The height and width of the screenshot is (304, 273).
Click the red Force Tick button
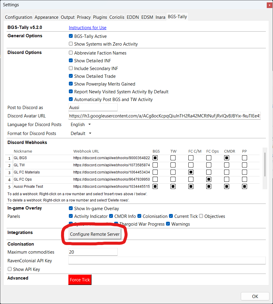[80, 280]
